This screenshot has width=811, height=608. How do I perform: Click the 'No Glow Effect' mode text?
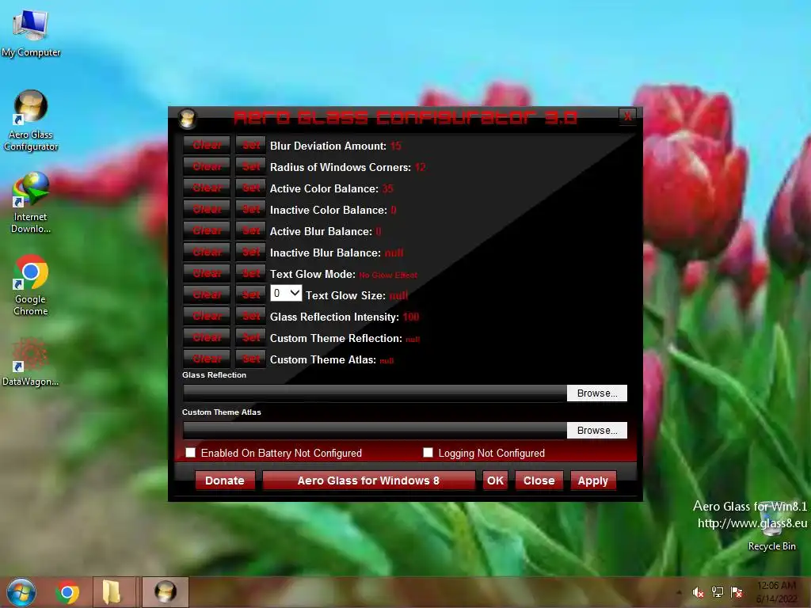[388, 275]
